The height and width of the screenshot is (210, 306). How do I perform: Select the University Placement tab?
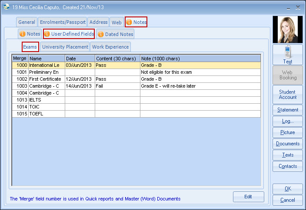pyautogui.click(x=65, y=47)
